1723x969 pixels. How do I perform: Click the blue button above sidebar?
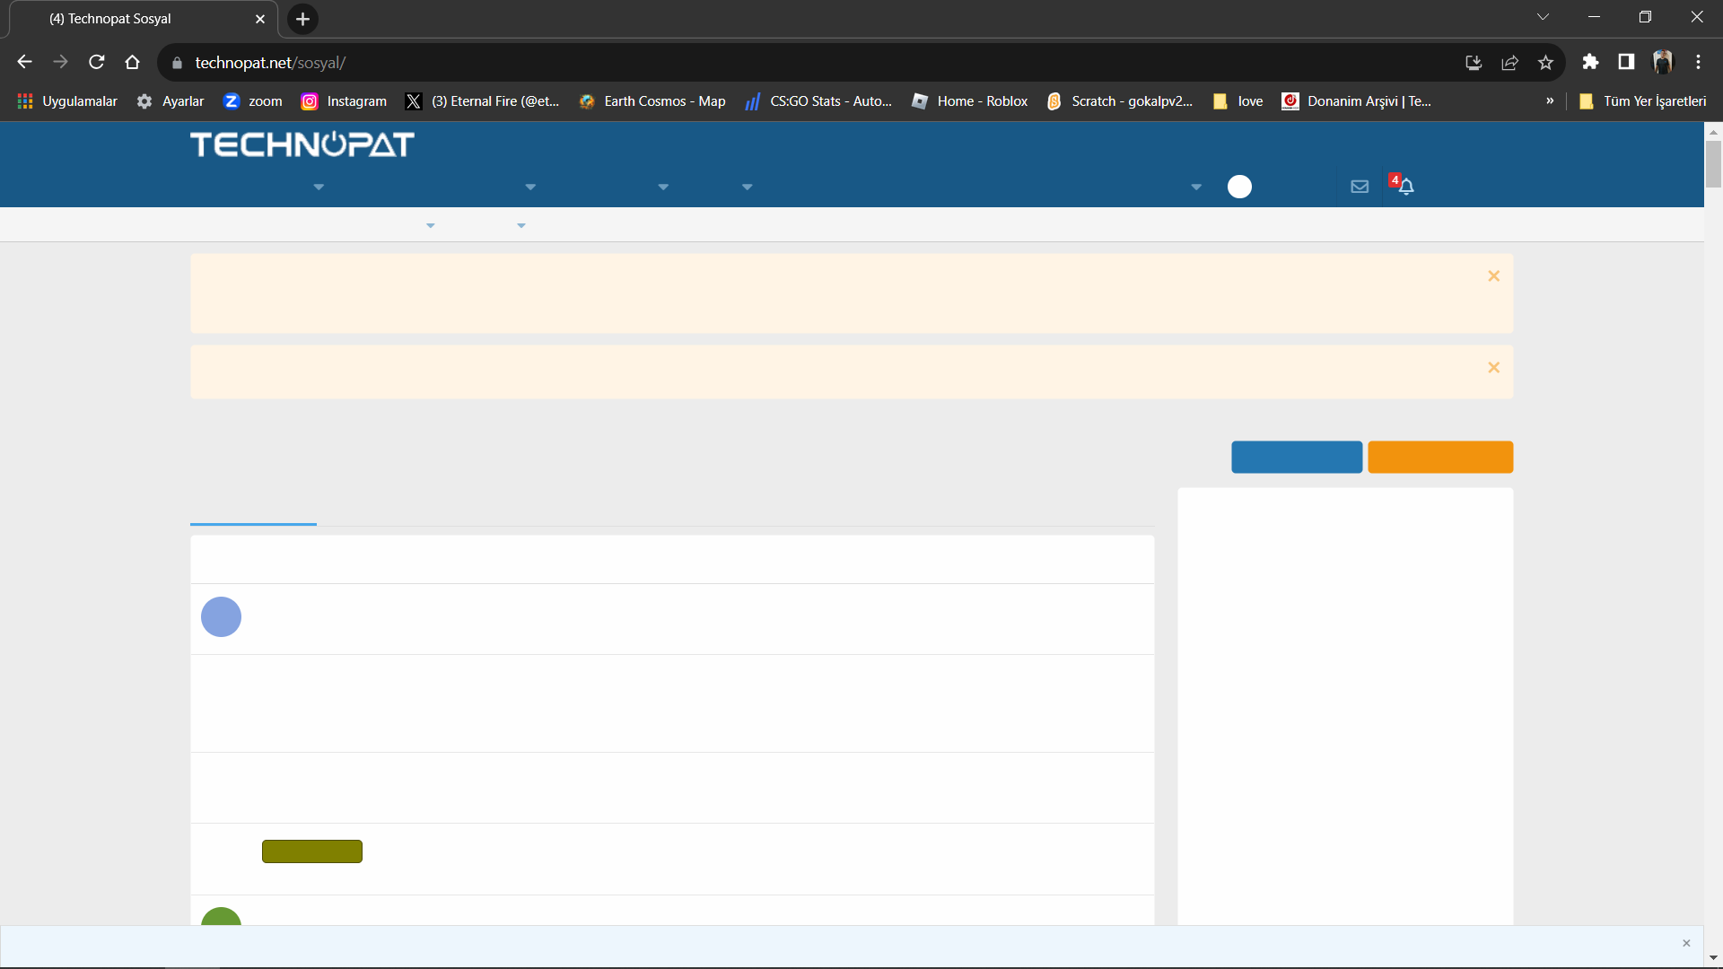point(1297,457)
